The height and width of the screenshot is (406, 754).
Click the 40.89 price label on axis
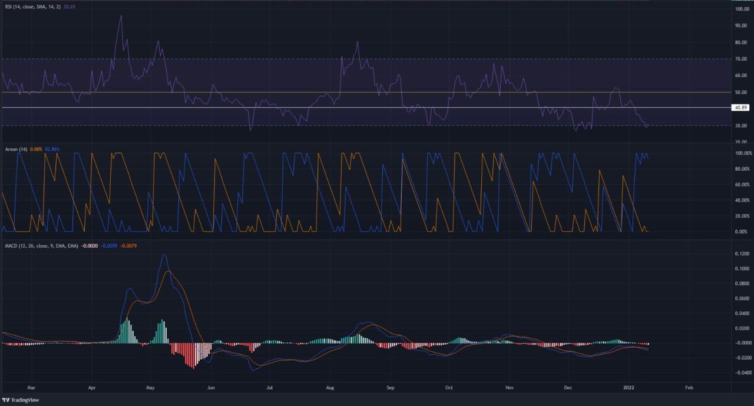pos(739,108)
